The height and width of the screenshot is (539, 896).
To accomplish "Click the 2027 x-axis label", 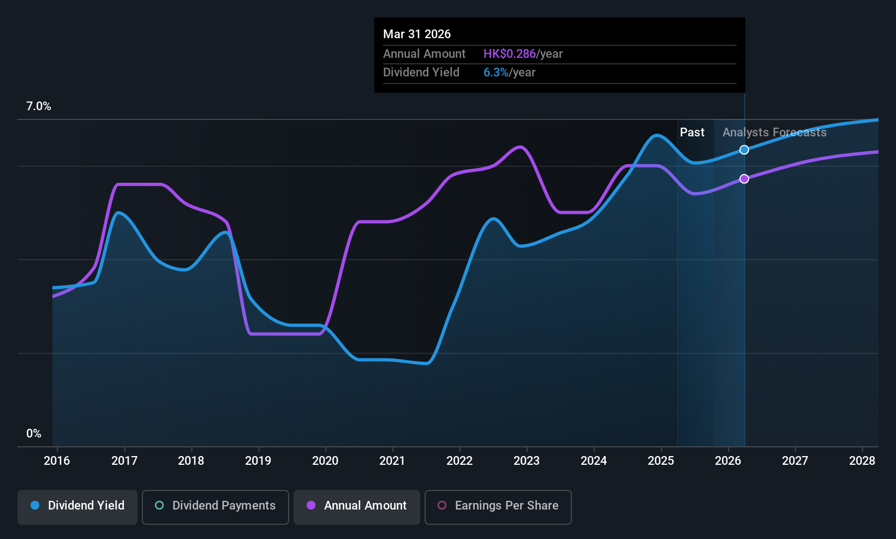I will [x=795, y=461].
